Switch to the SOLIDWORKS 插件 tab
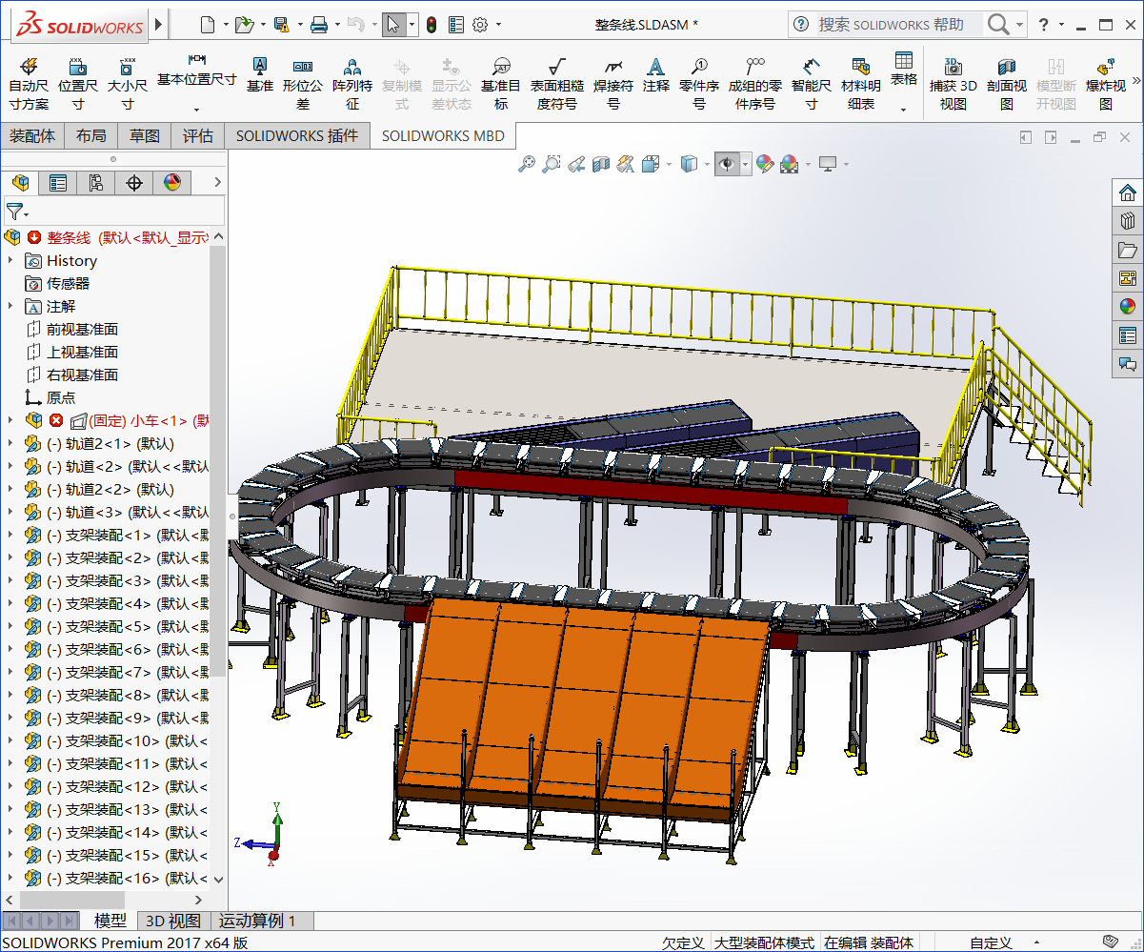This screenshot has width=1144, height=952. click(297, 135)
